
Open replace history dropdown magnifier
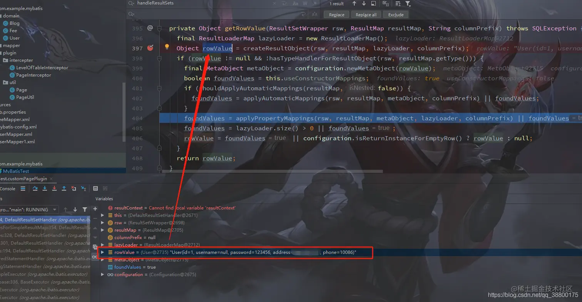pyautogui.click(x=131, y=14)
